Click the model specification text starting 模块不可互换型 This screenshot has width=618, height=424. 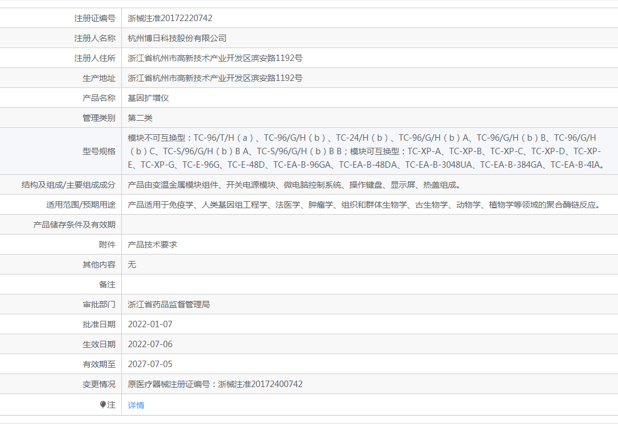366,151
